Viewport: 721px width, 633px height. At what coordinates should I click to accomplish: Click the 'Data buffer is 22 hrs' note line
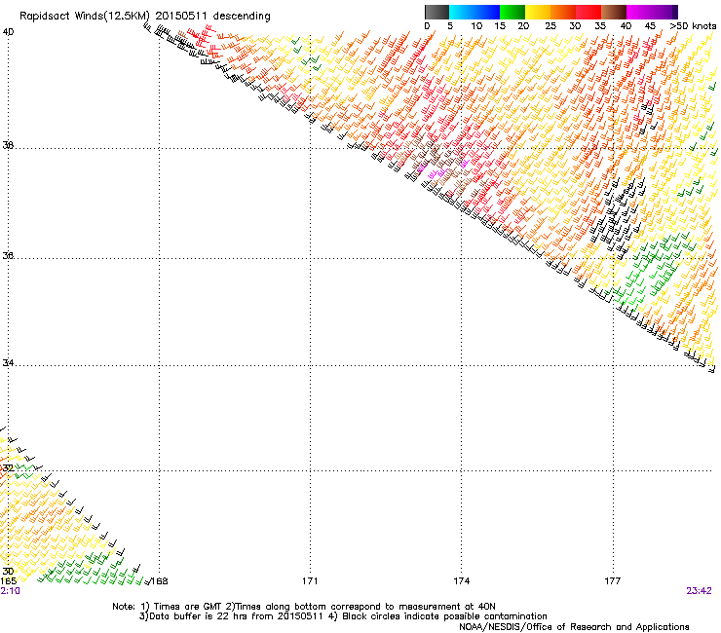click(x=343, y=616)
